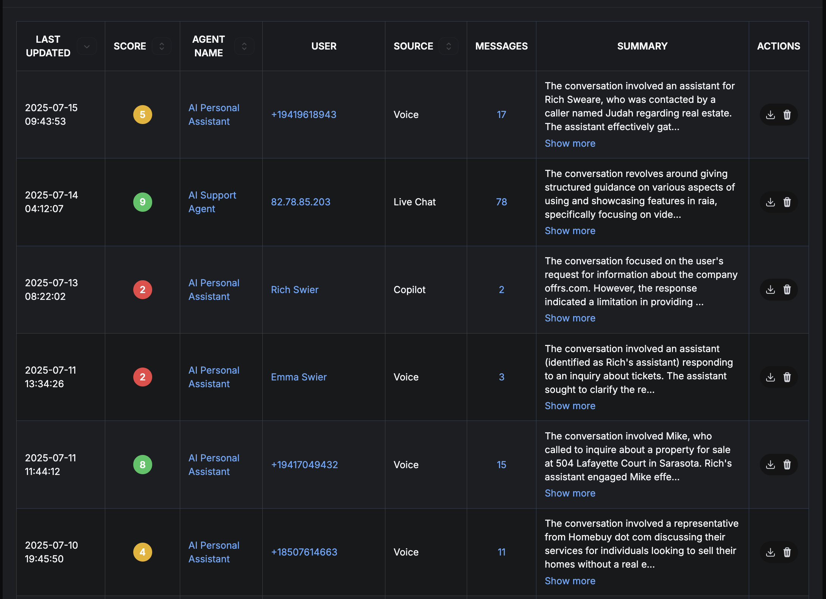The height and width of the screenshot is (599, 826).
Task: Show more of the Lafayette Court summary
Action: pos(570,493)
